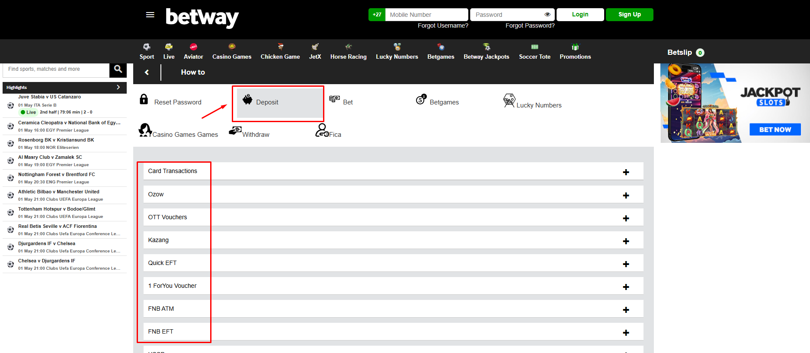Open the hamburger menu icon
This screenshot has width=810, height=353.
[x=150, y=15]
